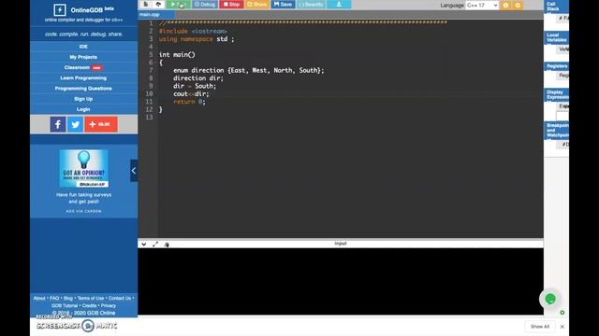Click the Show All button in download bar
599x336 pixels.
[x=539, y=327]
